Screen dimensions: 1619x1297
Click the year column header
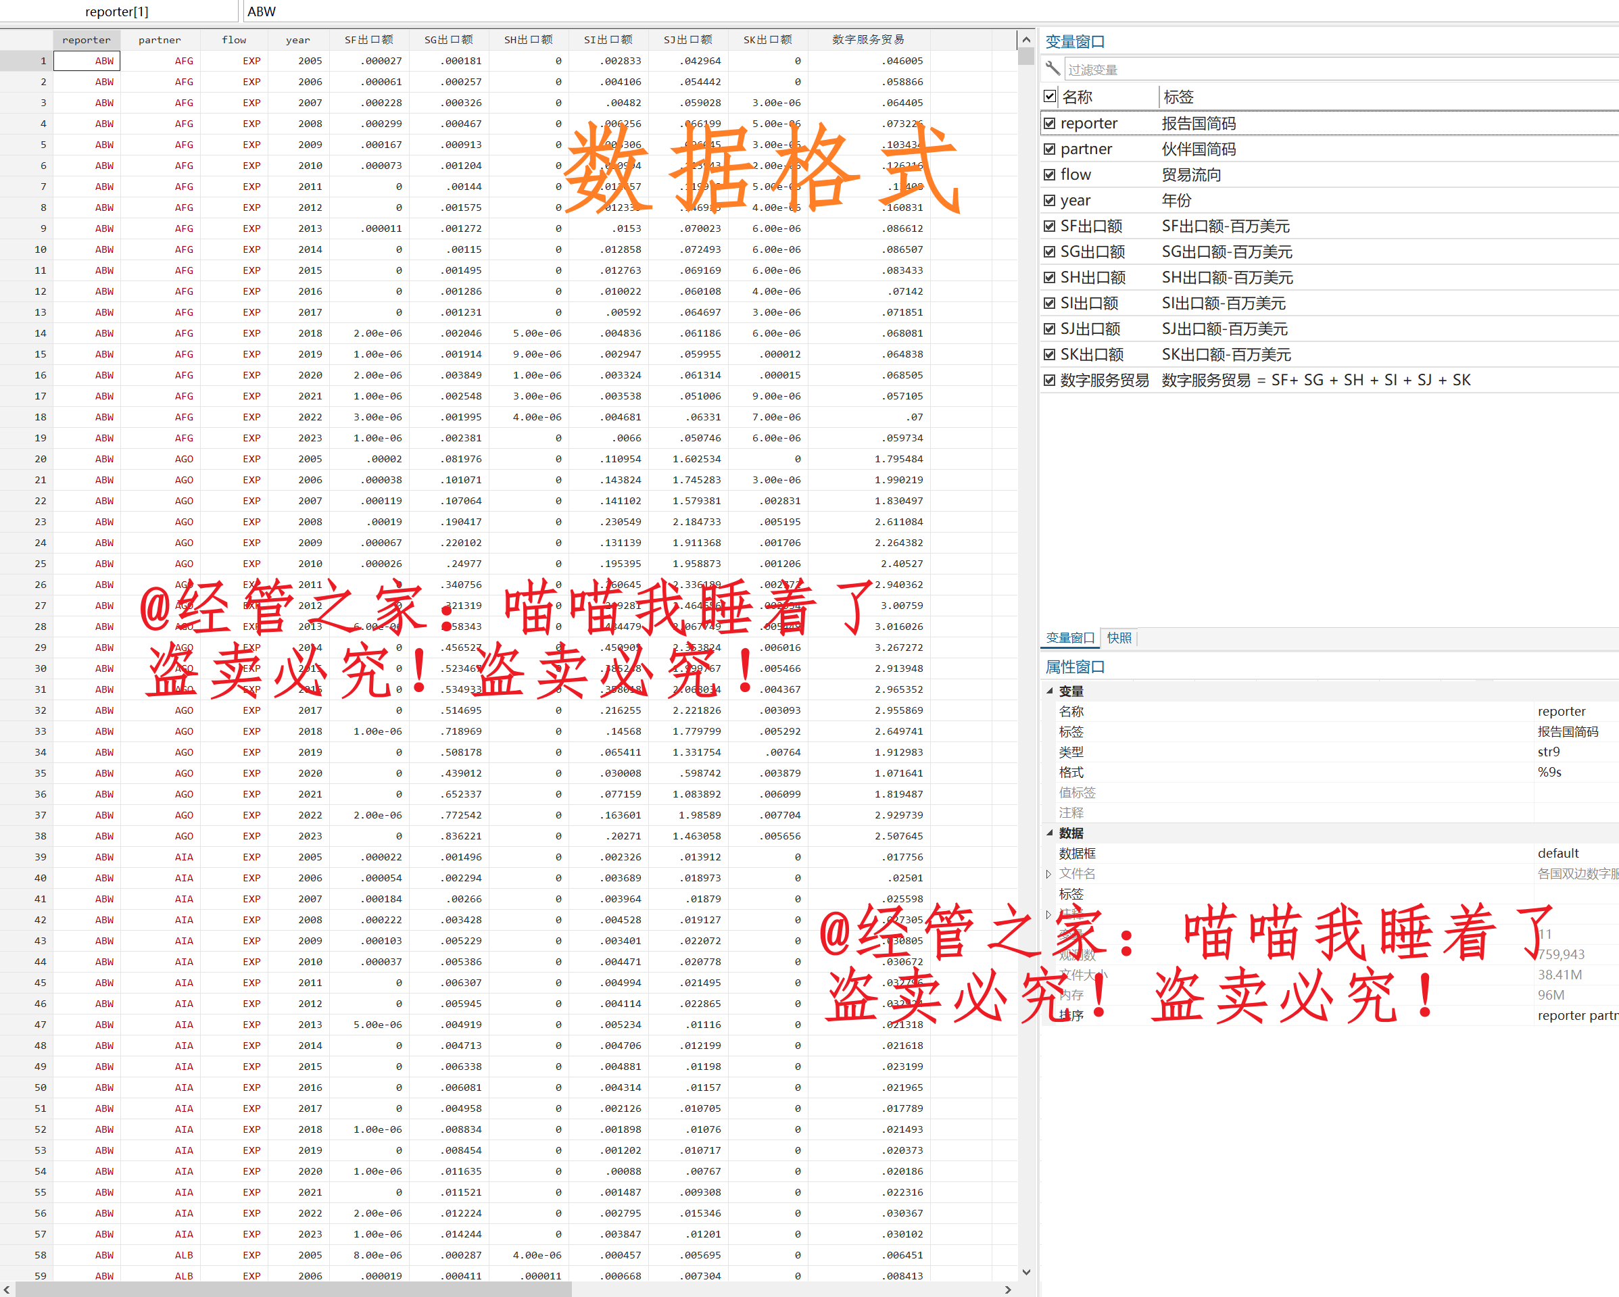point(297,40)
